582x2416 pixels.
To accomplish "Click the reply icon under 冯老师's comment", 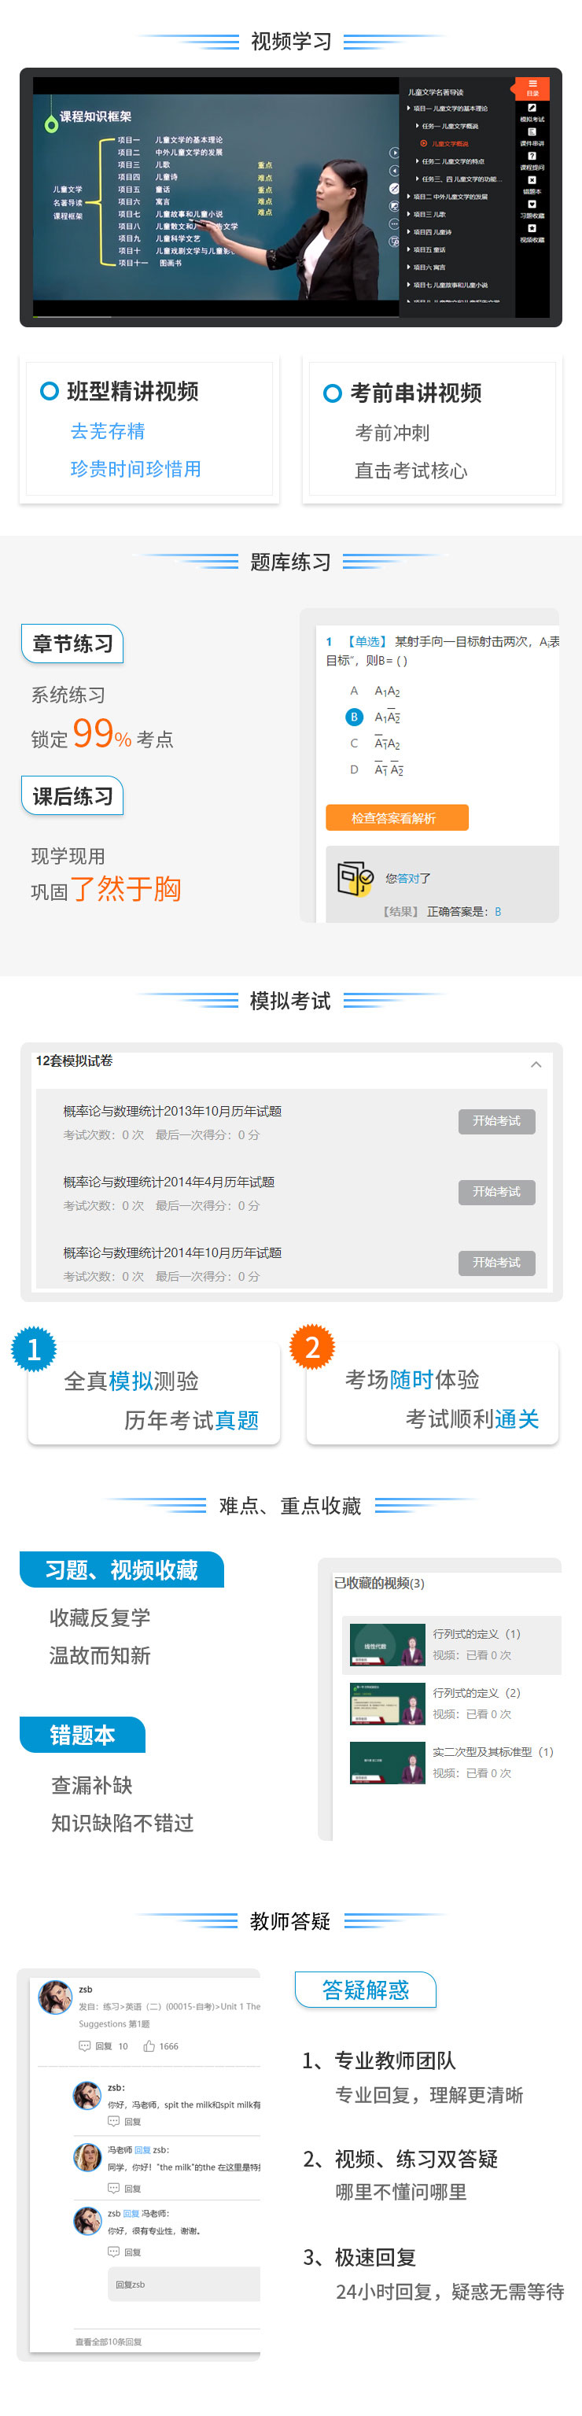I will 113,2188.
